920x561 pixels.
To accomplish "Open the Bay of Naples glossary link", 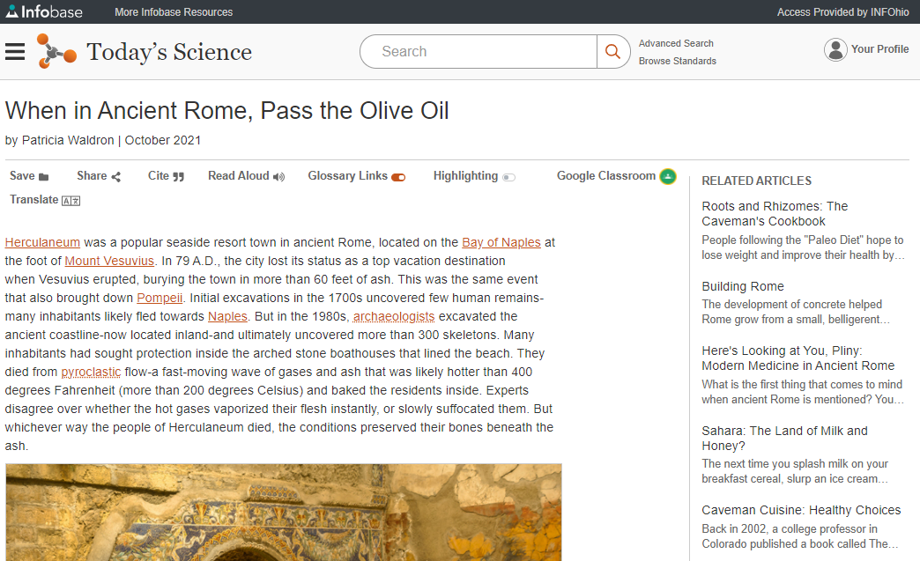I will tap(501, 243).
